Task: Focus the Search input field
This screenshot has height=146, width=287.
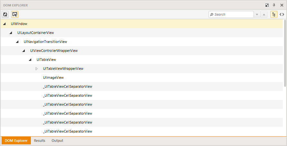Action: 231,14
